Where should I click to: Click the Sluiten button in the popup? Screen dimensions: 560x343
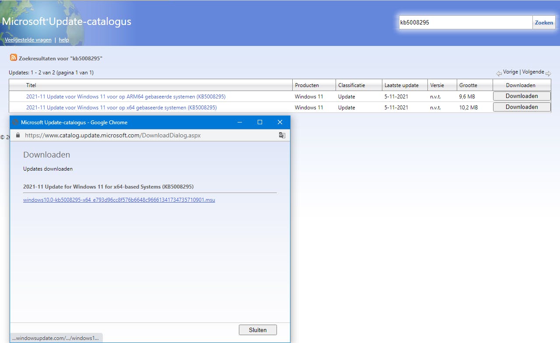(x=258, y=330)
